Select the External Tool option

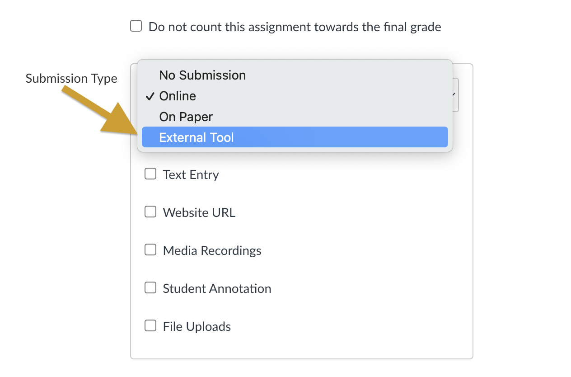coord(197,137)
